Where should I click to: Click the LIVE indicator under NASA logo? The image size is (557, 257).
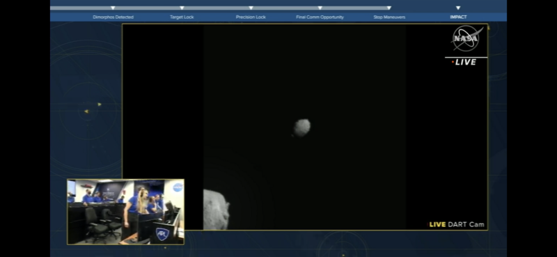pos(464,62)
